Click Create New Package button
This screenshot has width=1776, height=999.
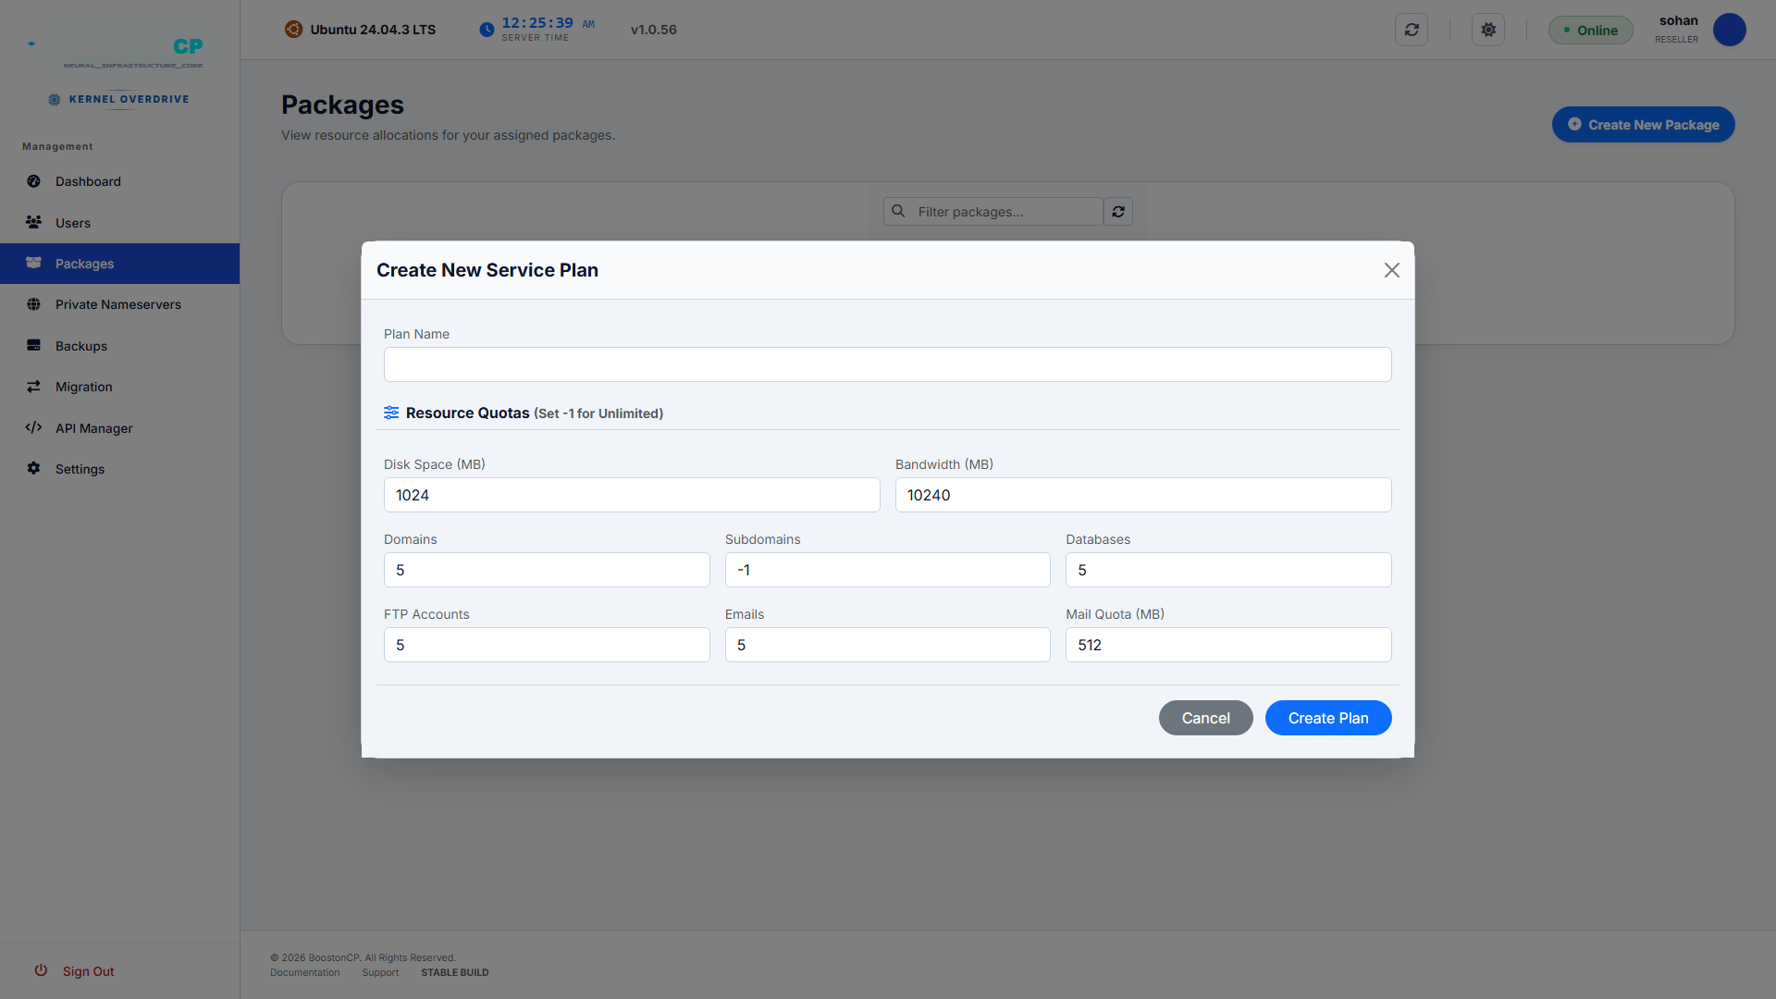click(x=1643, y=125)
